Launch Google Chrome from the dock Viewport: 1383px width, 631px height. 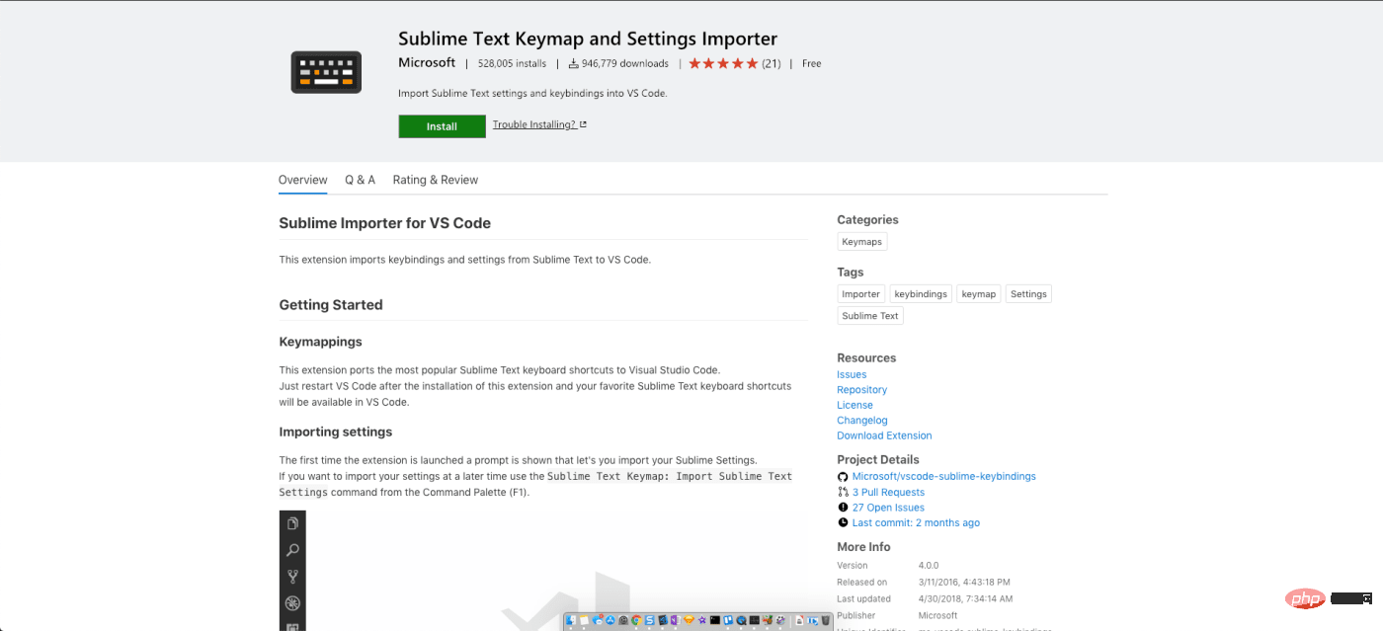point(636,620)
